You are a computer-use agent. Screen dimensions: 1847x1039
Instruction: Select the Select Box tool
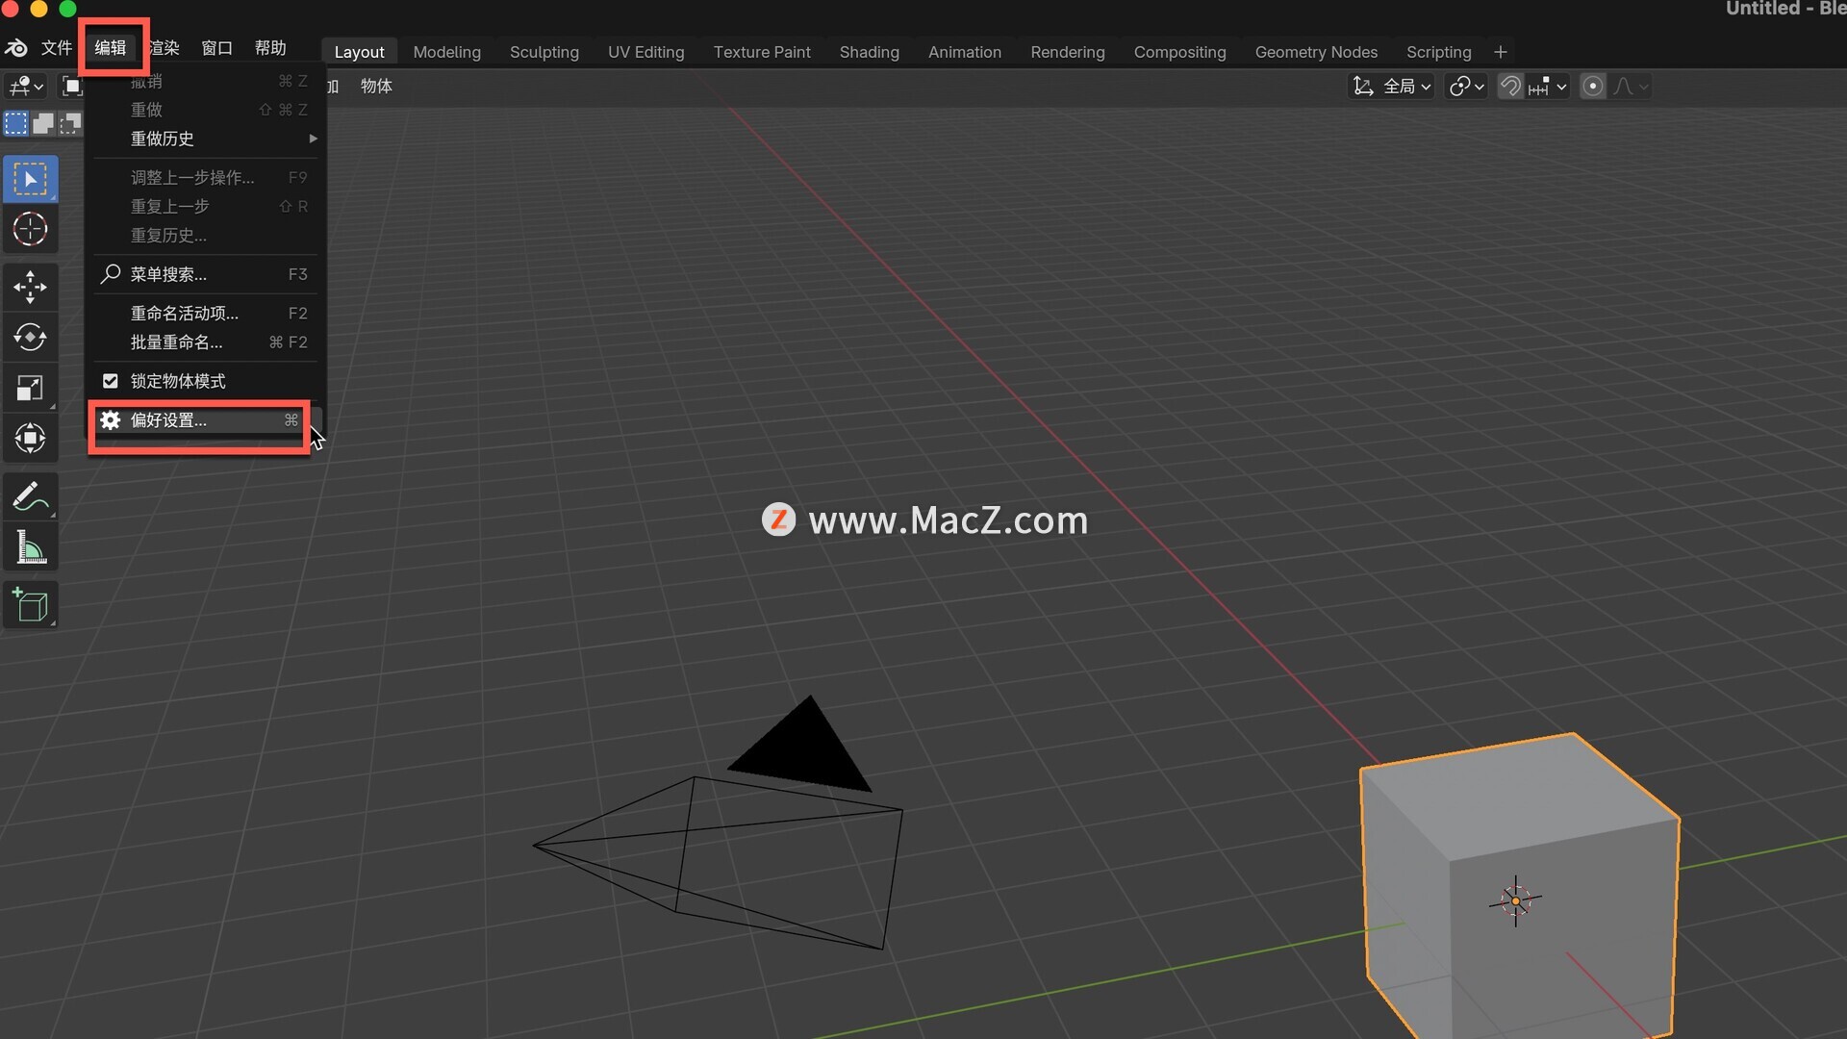tap(30, 179)
